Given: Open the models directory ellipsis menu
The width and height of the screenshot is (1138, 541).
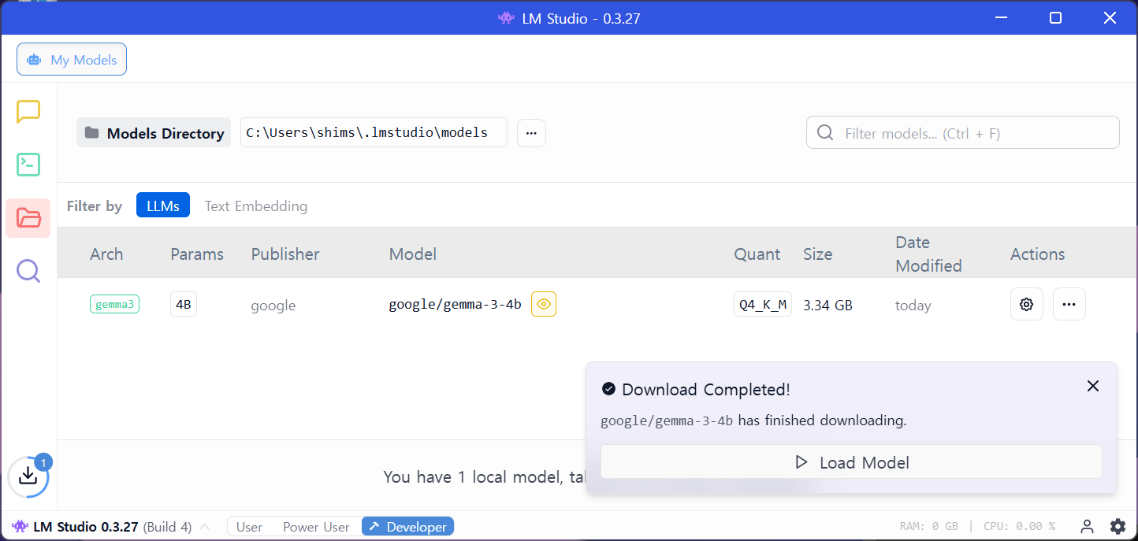Looking at the screenshot, I should pyautogui.click(x=531, y=133).
